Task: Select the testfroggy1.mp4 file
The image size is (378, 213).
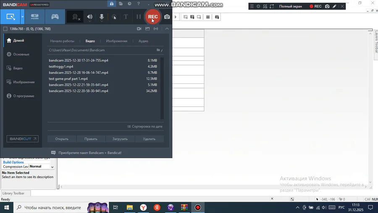Action: pos(103,66)
